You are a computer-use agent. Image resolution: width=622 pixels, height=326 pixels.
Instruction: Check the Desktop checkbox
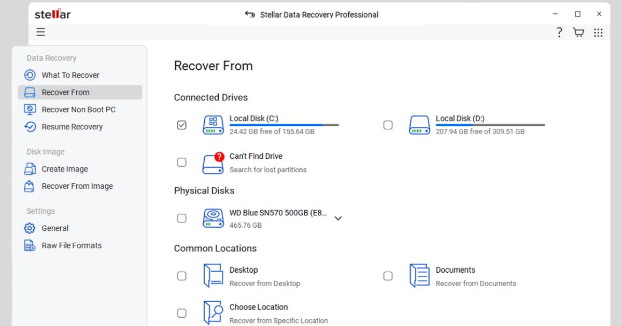[181, 276]
